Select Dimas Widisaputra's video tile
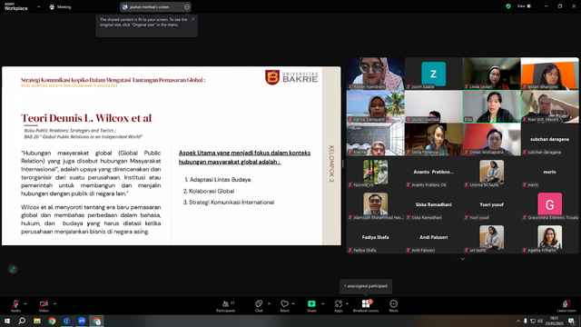The width and height of the screenshot is (581, 327). (492, 139)
